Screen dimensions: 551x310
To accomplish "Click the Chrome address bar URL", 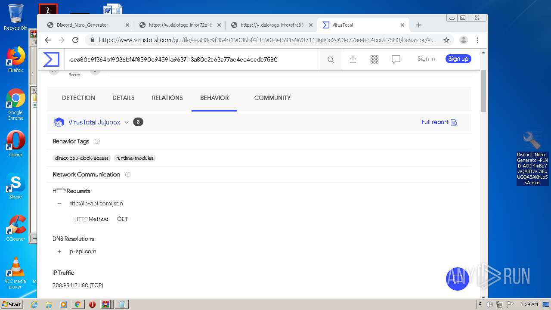I will (x=267, y=40).
